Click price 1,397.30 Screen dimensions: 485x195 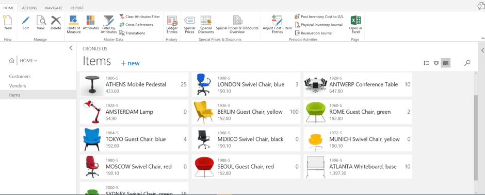pyautogui.click(x=338, y=173)
